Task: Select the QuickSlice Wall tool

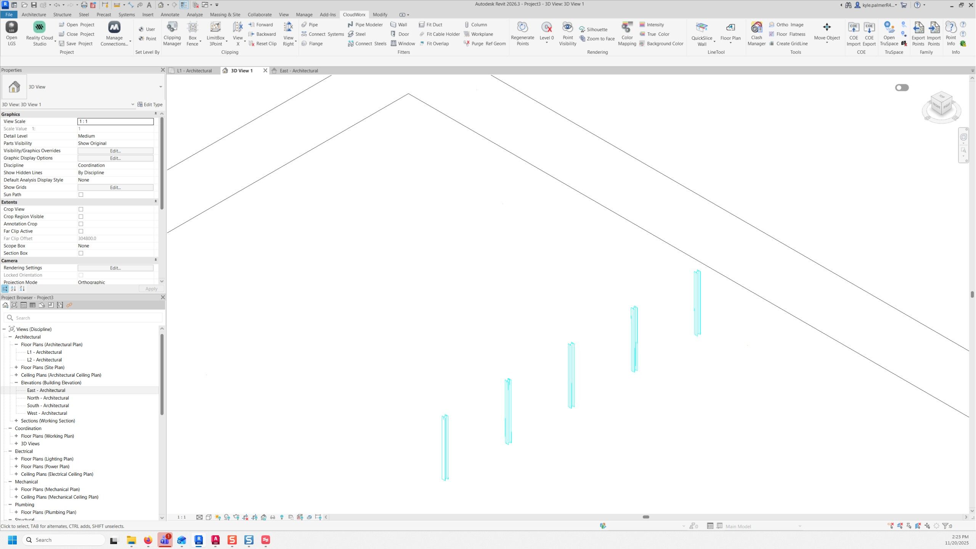Action: [x=701, y=33]
